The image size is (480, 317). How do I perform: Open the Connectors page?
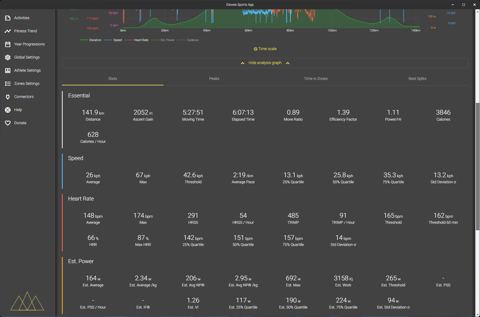click(x=24, y=97)
